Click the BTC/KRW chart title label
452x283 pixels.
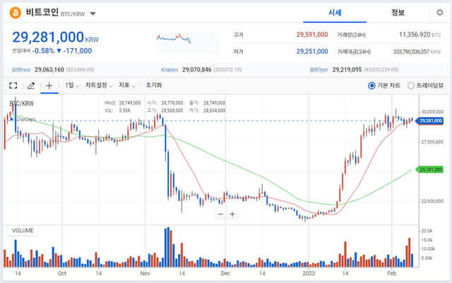pyautogui.click(x=22, y=104)
